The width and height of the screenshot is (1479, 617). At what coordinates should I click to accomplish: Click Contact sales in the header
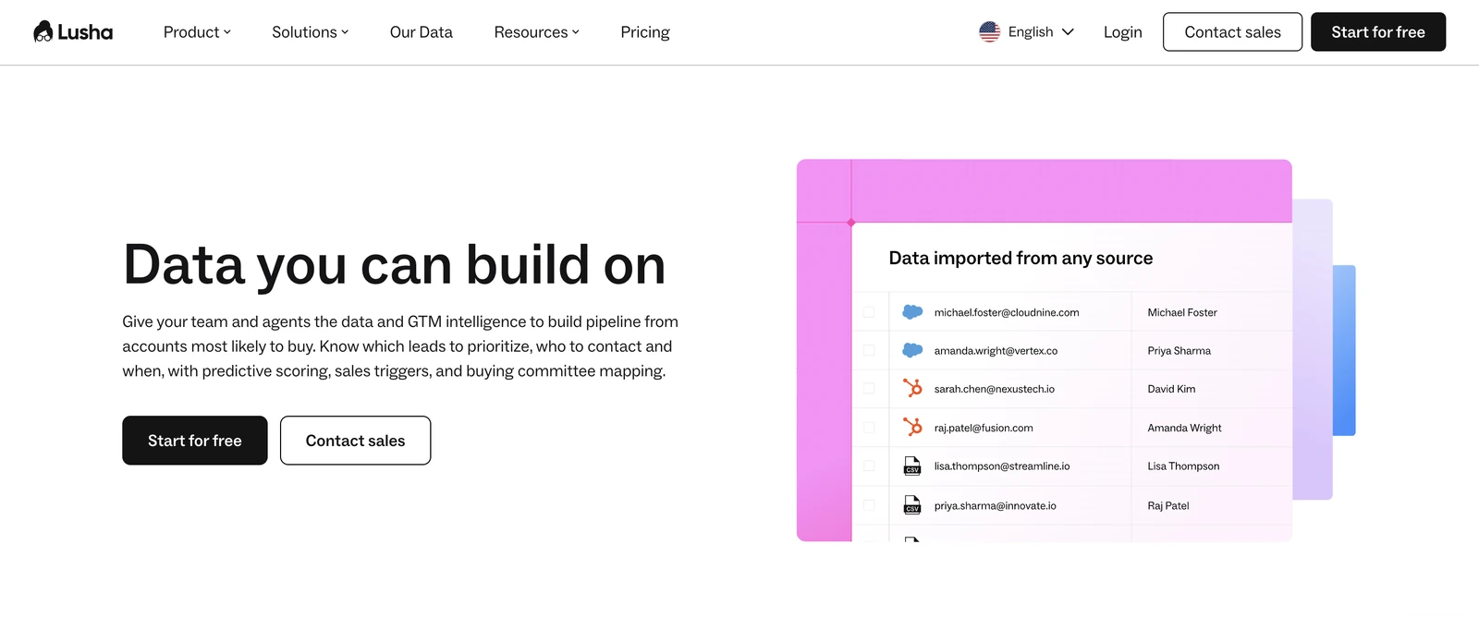point(1232,32)
